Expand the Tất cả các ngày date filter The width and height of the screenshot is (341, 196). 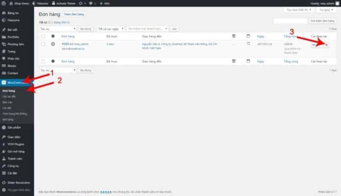click(111, 29)
